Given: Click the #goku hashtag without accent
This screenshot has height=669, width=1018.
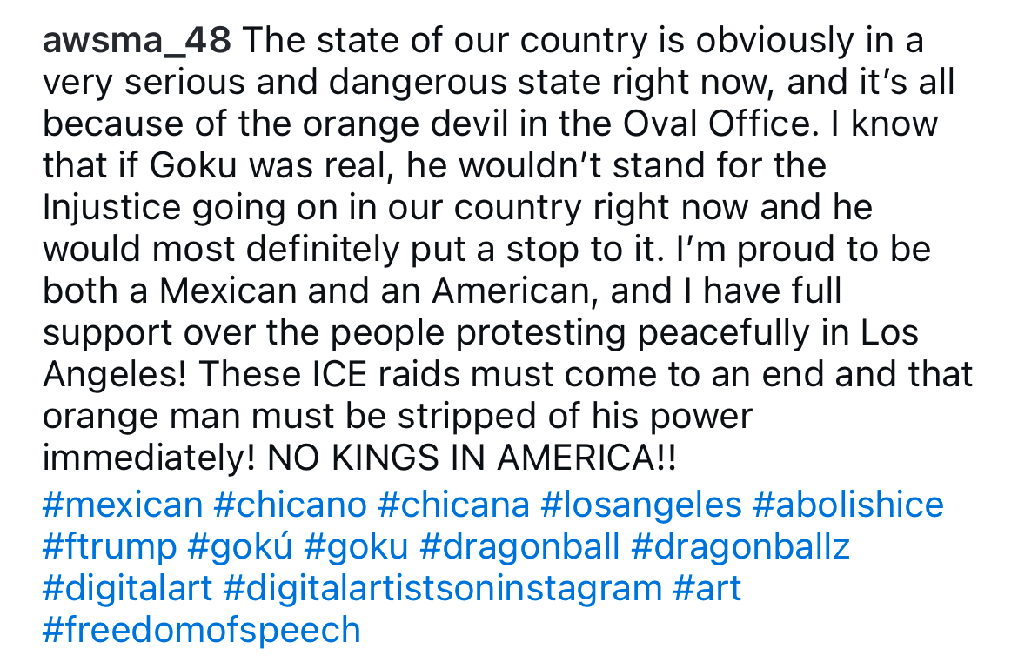Looking at the screenshot, I should pyautogui.click(x=356, y=546).
